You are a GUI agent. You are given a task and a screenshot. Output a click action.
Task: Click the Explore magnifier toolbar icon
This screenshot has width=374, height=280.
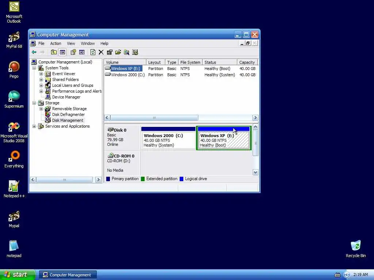pyautogui.click(x=127, y=52)
